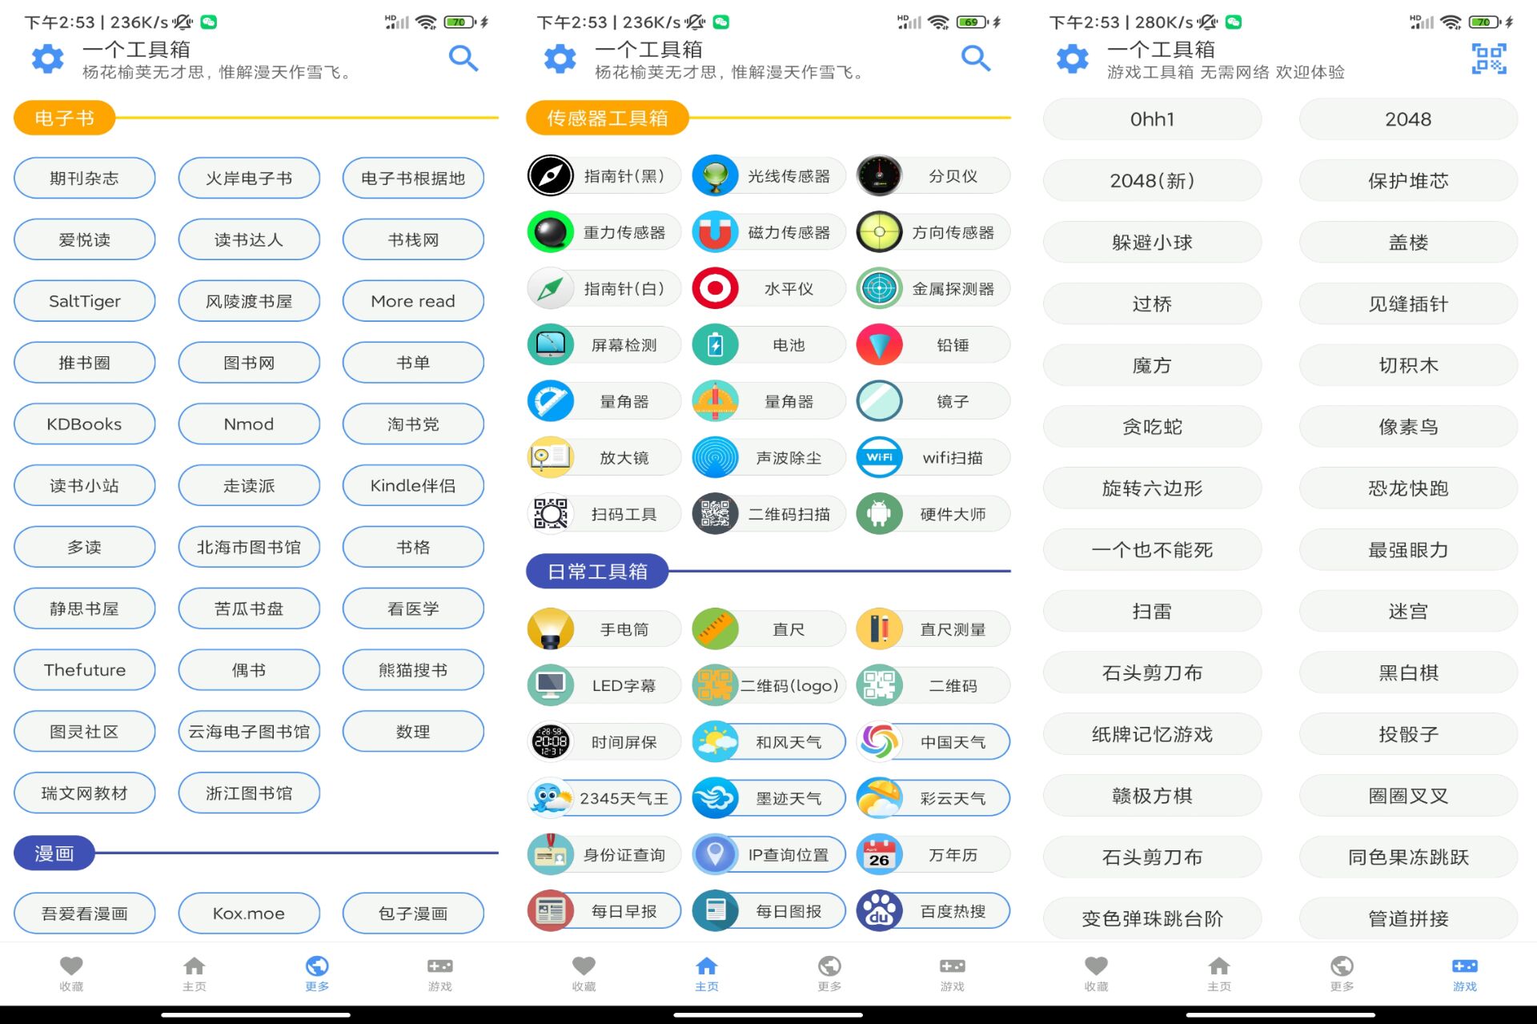This screenshot has width=1537, height=1024.
Task: Launch the 2048 game
Action: [1407, 118]
